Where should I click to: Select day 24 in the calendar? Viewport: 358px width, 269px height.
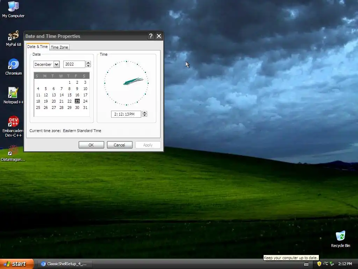(85, 101)
